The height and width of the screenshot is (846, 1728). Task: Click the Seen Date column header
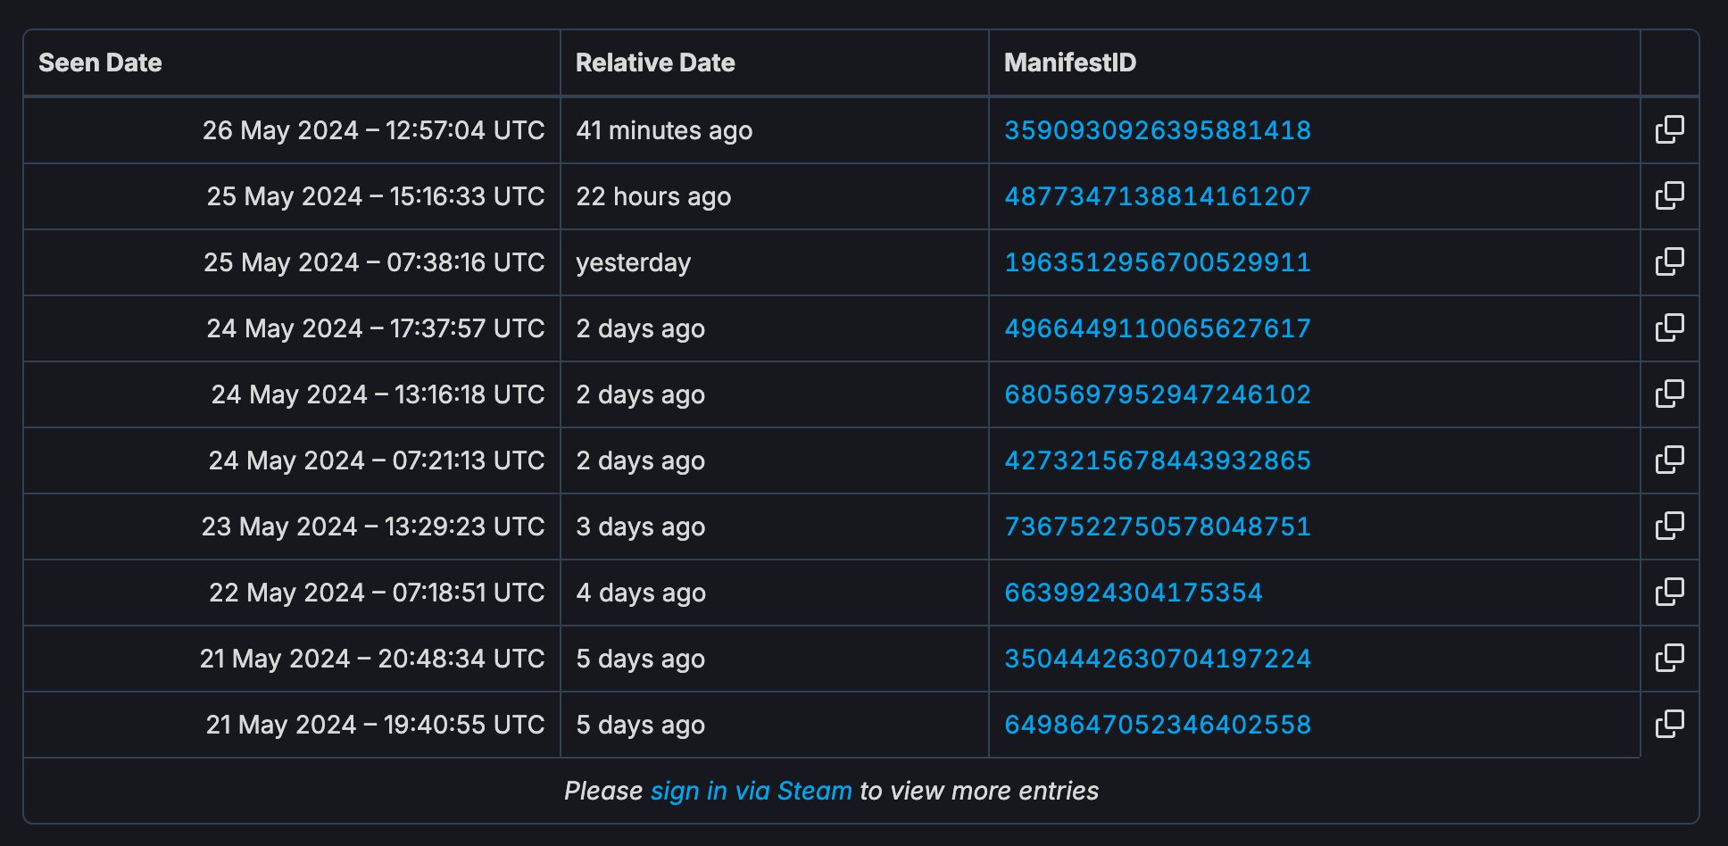[100, 62]
